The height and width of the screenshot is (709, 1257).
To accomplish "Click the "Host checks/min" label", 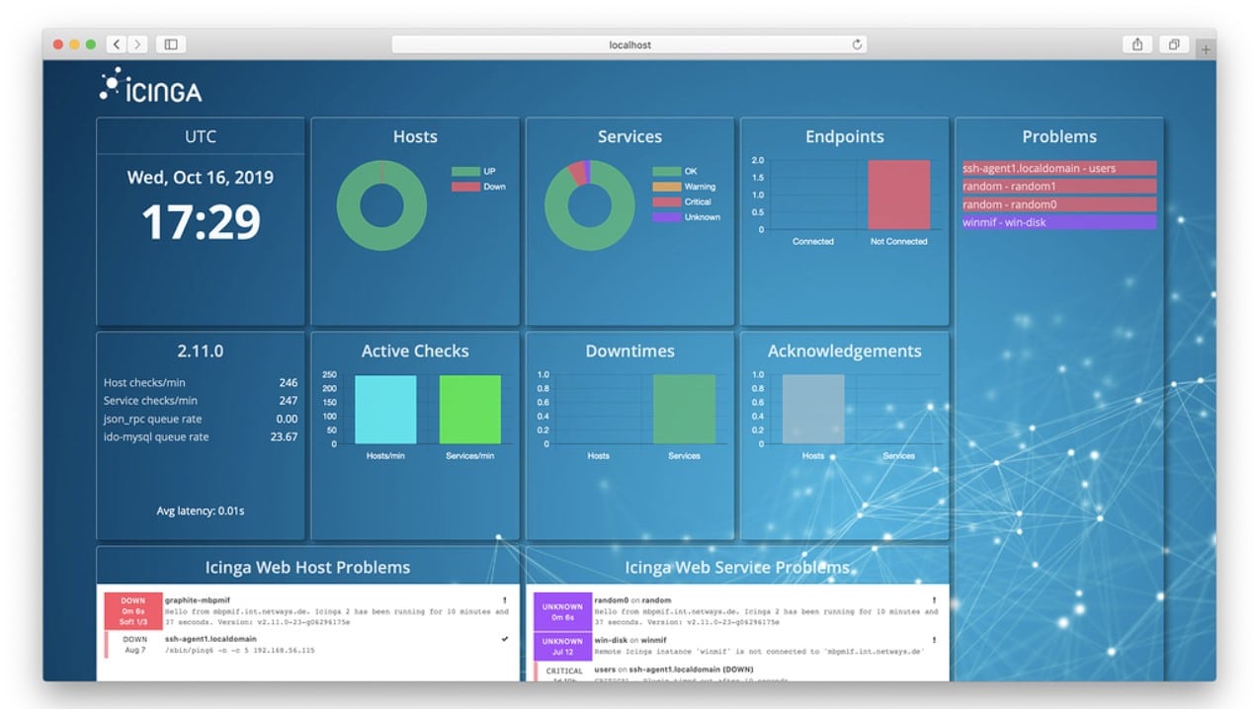I will (144, 382).
